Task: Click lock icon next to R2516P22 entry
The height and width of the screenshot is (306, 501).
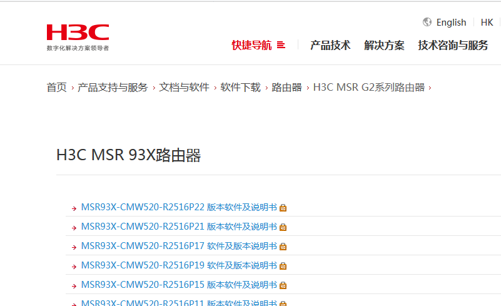Action: (x=283, y=208)
